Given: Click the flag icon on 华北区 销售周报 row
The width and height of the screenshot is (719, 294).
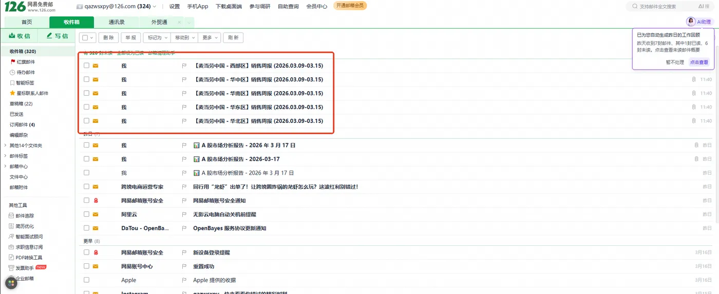Looking at the screenshot, I should (x=184, y=121).
